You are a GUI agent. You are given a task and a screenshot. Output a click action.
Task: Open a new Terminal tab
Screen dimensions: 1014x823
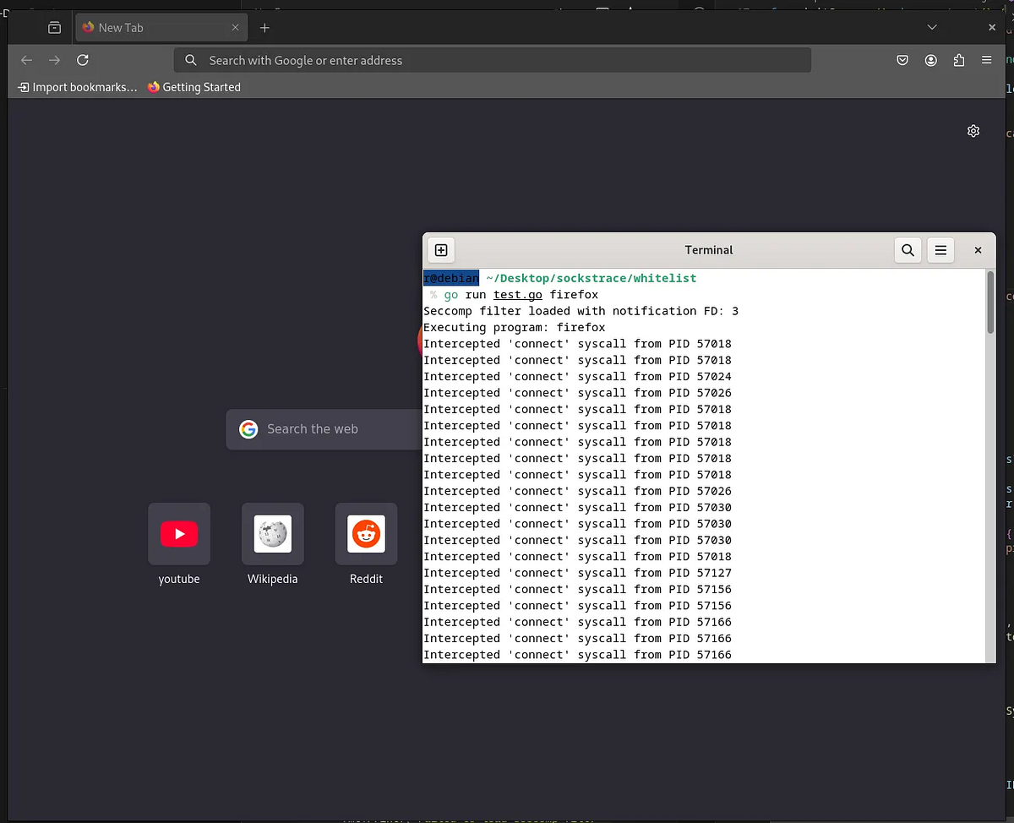click(x=440, y=250)
